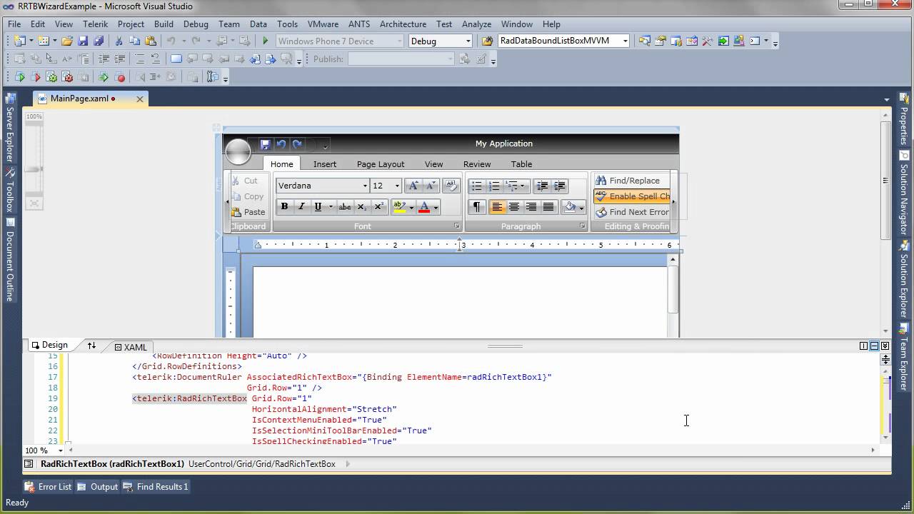Close the MainPage.xaml document tab
Screen dimensions: 914x514
(x=140, y=99)
